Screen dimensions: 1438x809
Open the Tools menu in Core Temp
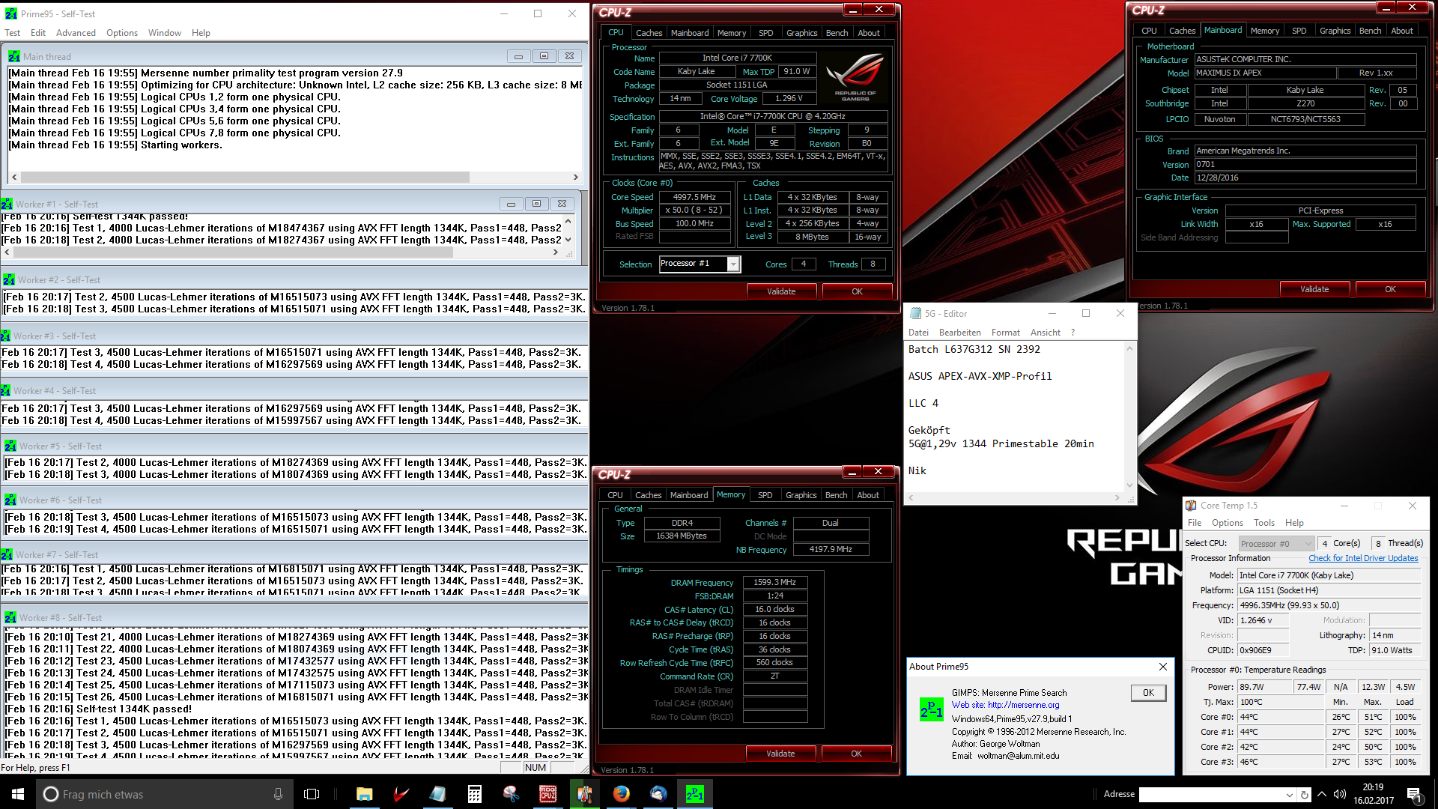pos(1263,523)
